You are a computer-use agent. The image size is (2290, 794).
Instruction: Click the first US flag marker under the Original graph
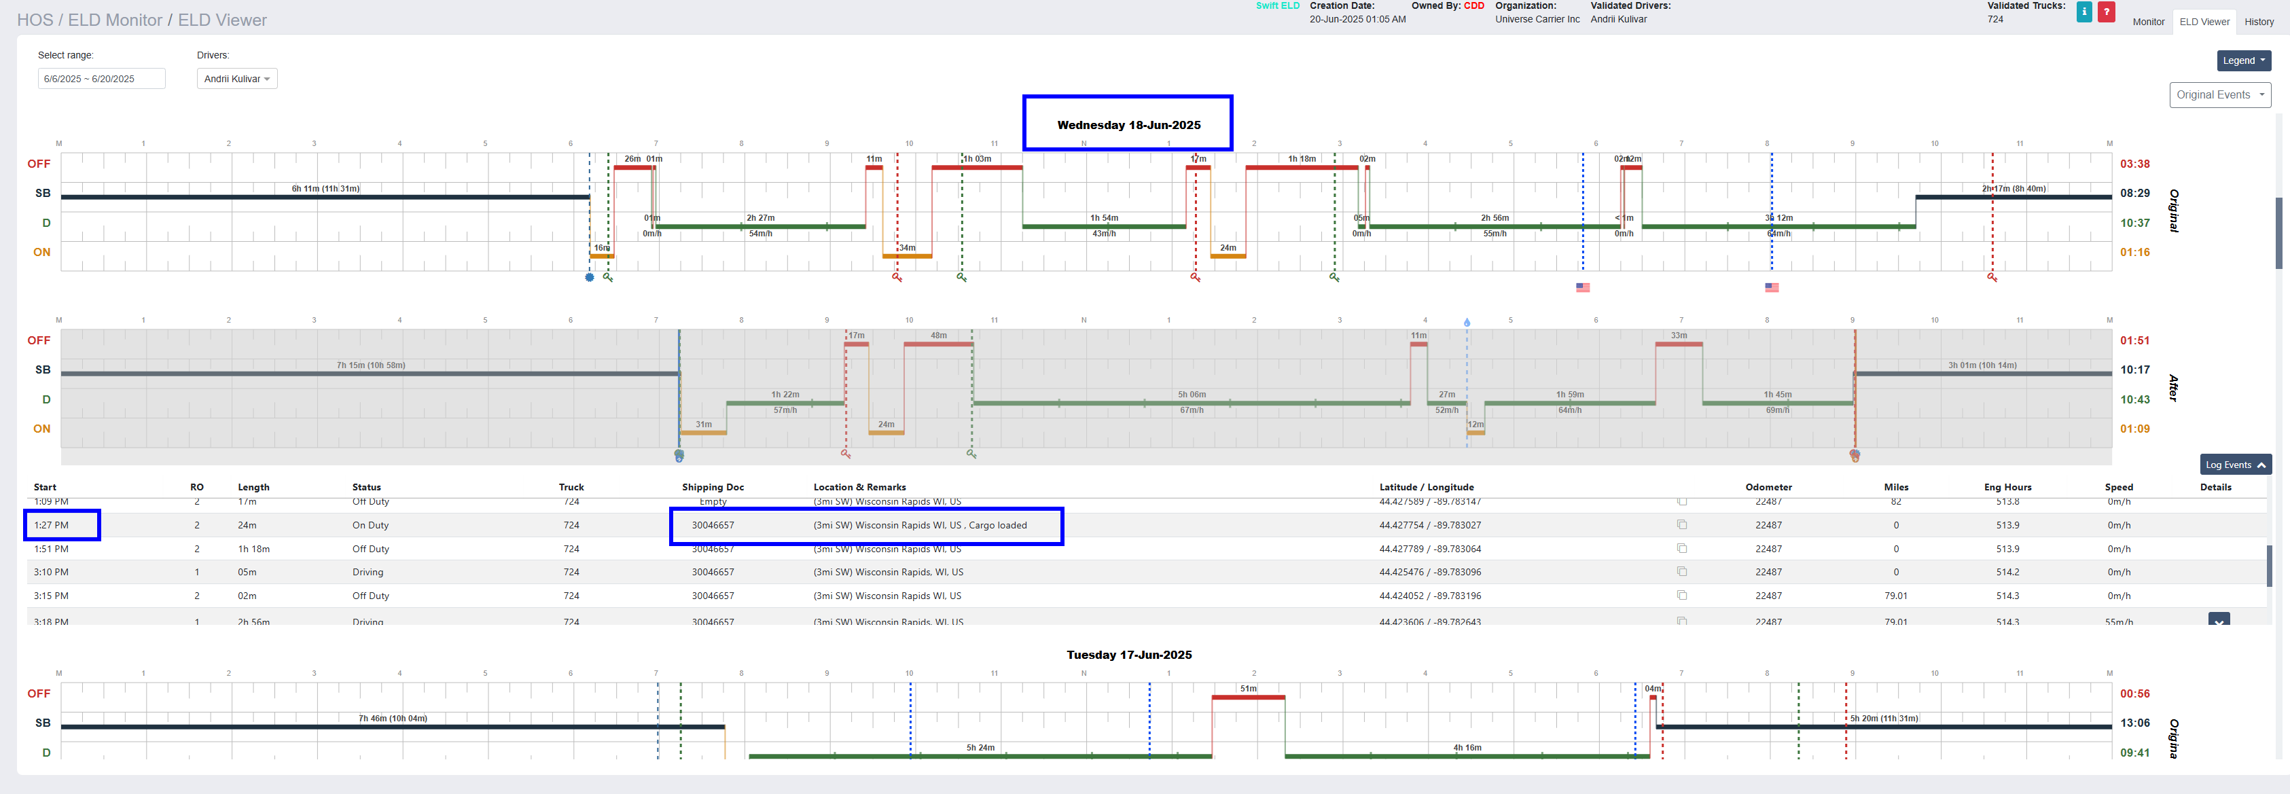coord(1582,287)
